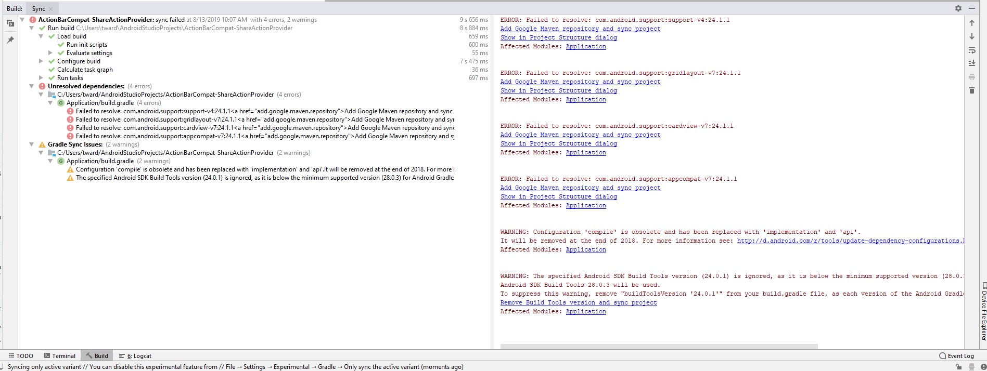Collapse Application/build.gradle 4 errors node

coord(50,103)
